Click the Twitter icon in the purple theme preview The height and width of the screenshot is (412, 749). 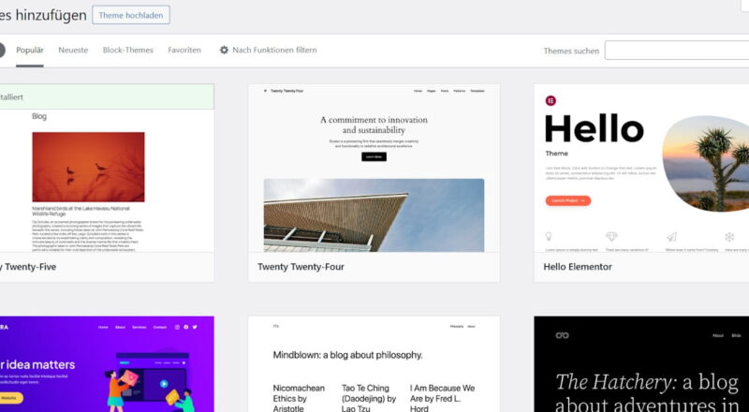195,327
